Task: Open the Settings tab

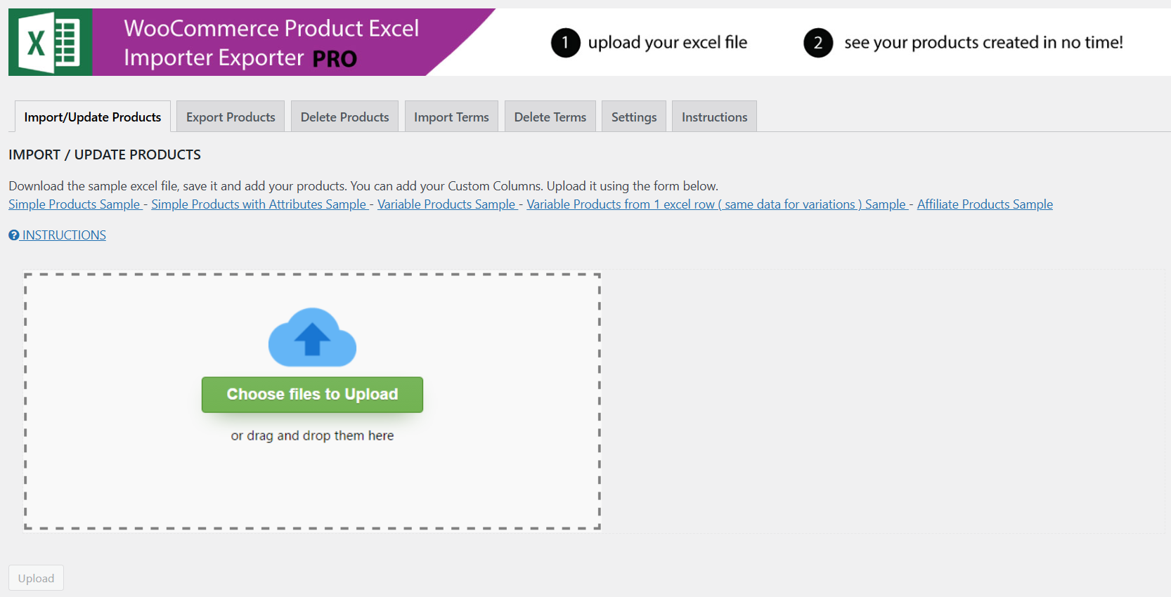Action: (x=633, y=117)
